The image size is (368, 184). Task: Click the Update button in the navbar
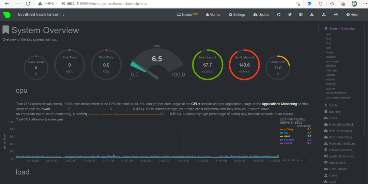click(261, 15)
